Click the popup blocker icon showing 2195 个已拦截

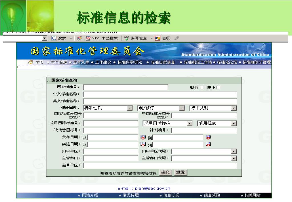88,38
